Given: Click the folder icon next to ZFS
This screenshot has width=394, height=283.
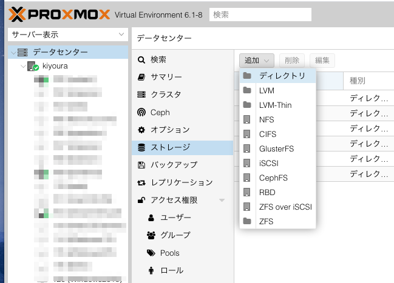Looking at the screenshot, I should (x=247, y=221).
